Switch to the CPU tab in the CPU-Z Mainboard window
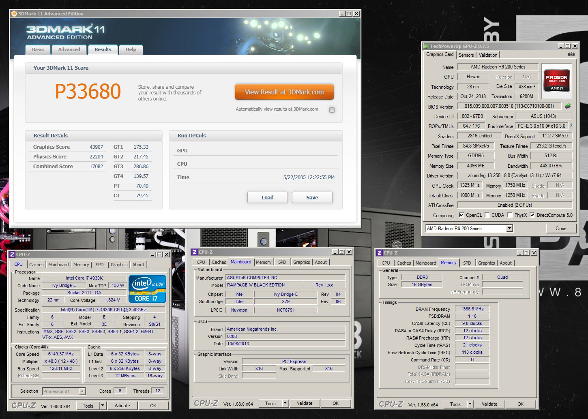This screenshot has width=588, height=419. [x=201, y=262]
